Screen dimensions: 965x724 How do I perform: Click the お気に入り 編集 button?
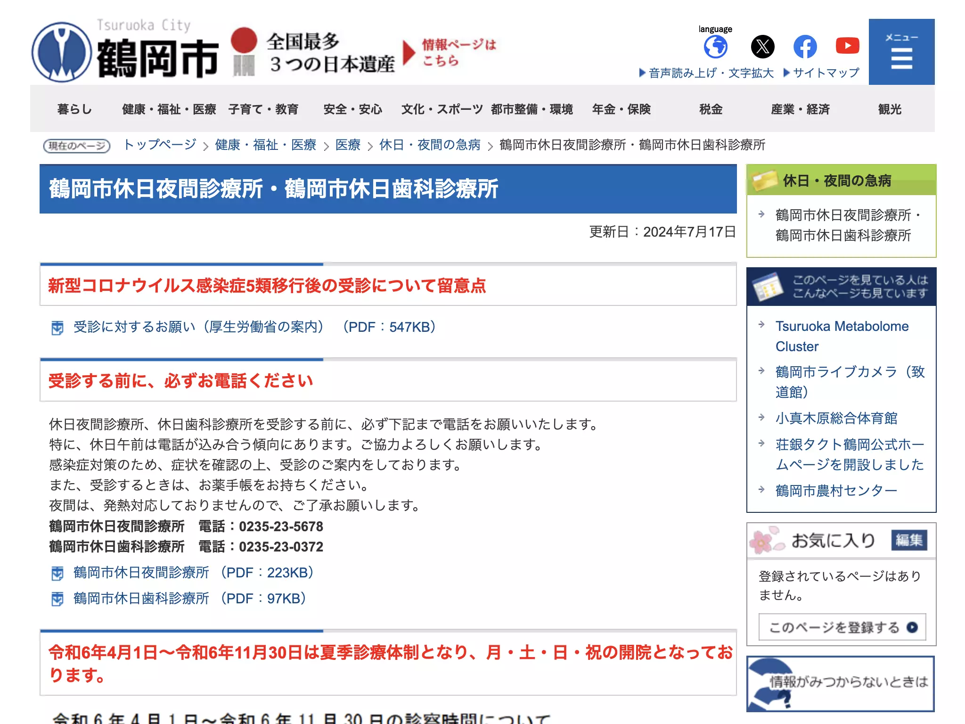[909, 540]
